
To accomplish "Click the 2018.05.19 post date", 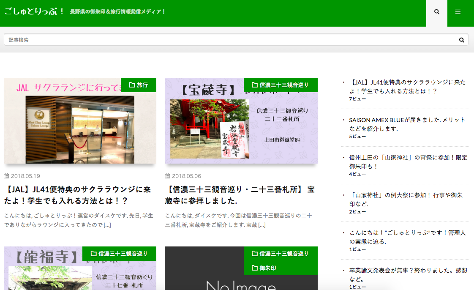I will 25,176.
